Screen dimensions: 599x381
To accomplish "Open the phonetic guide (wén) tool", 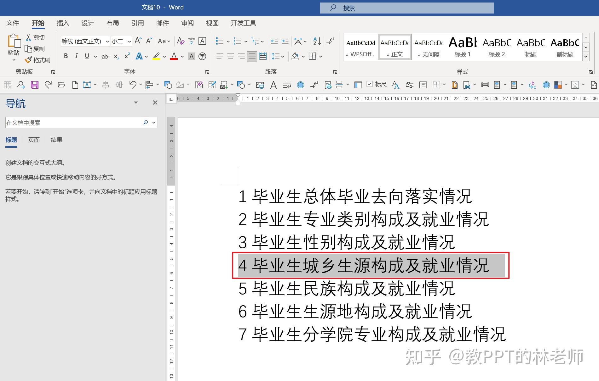I will click(192, 41).
